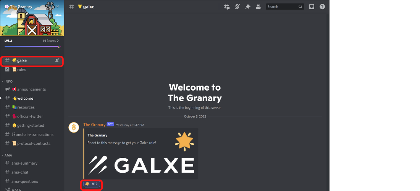
Task: Click the hash icon beside galxe channel header
Action: [x=71, y=7]
